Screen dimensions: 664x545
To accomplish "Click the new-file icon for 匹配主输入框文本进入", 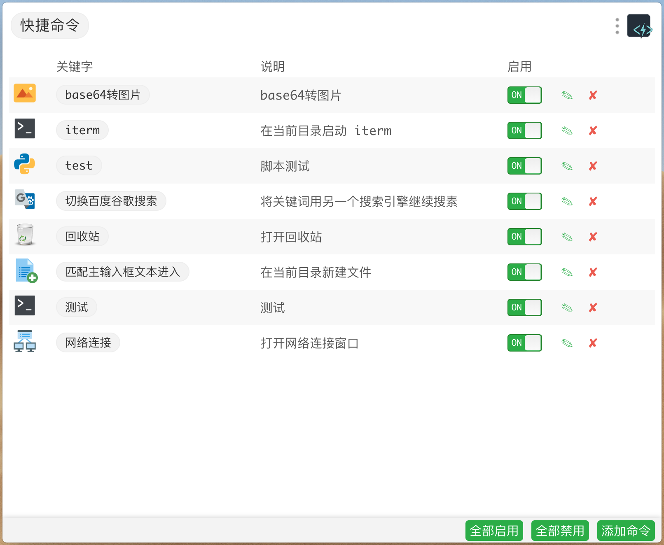I will 26,270.
